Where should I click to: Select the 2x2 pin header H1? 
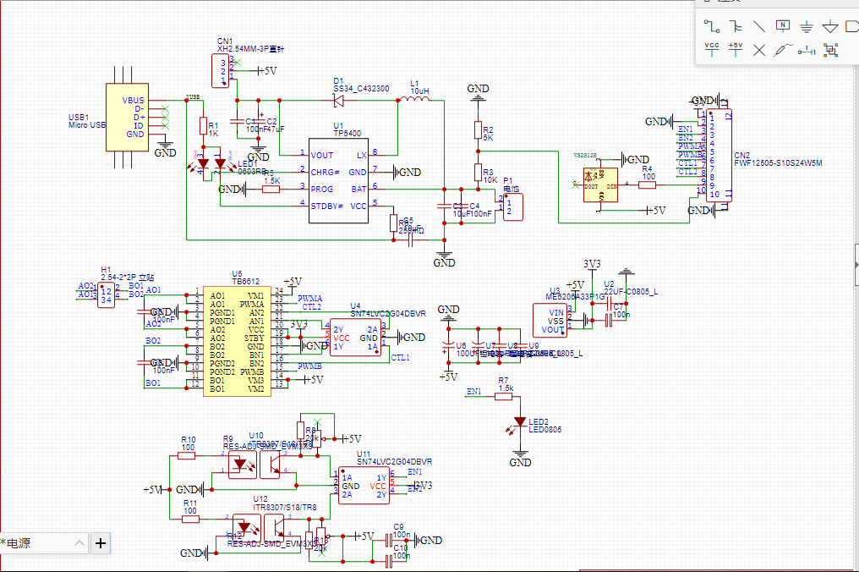106,295
